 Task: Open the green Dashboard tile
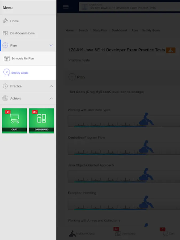tap(42, 121)
